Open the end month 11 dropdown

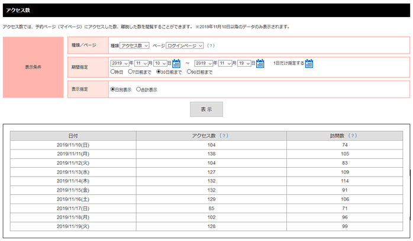(x=225, y=63)
